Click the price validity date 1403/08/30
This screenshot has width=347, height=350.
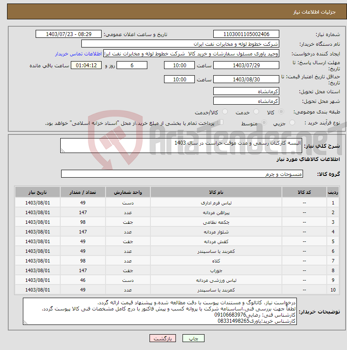pos(246,80)
